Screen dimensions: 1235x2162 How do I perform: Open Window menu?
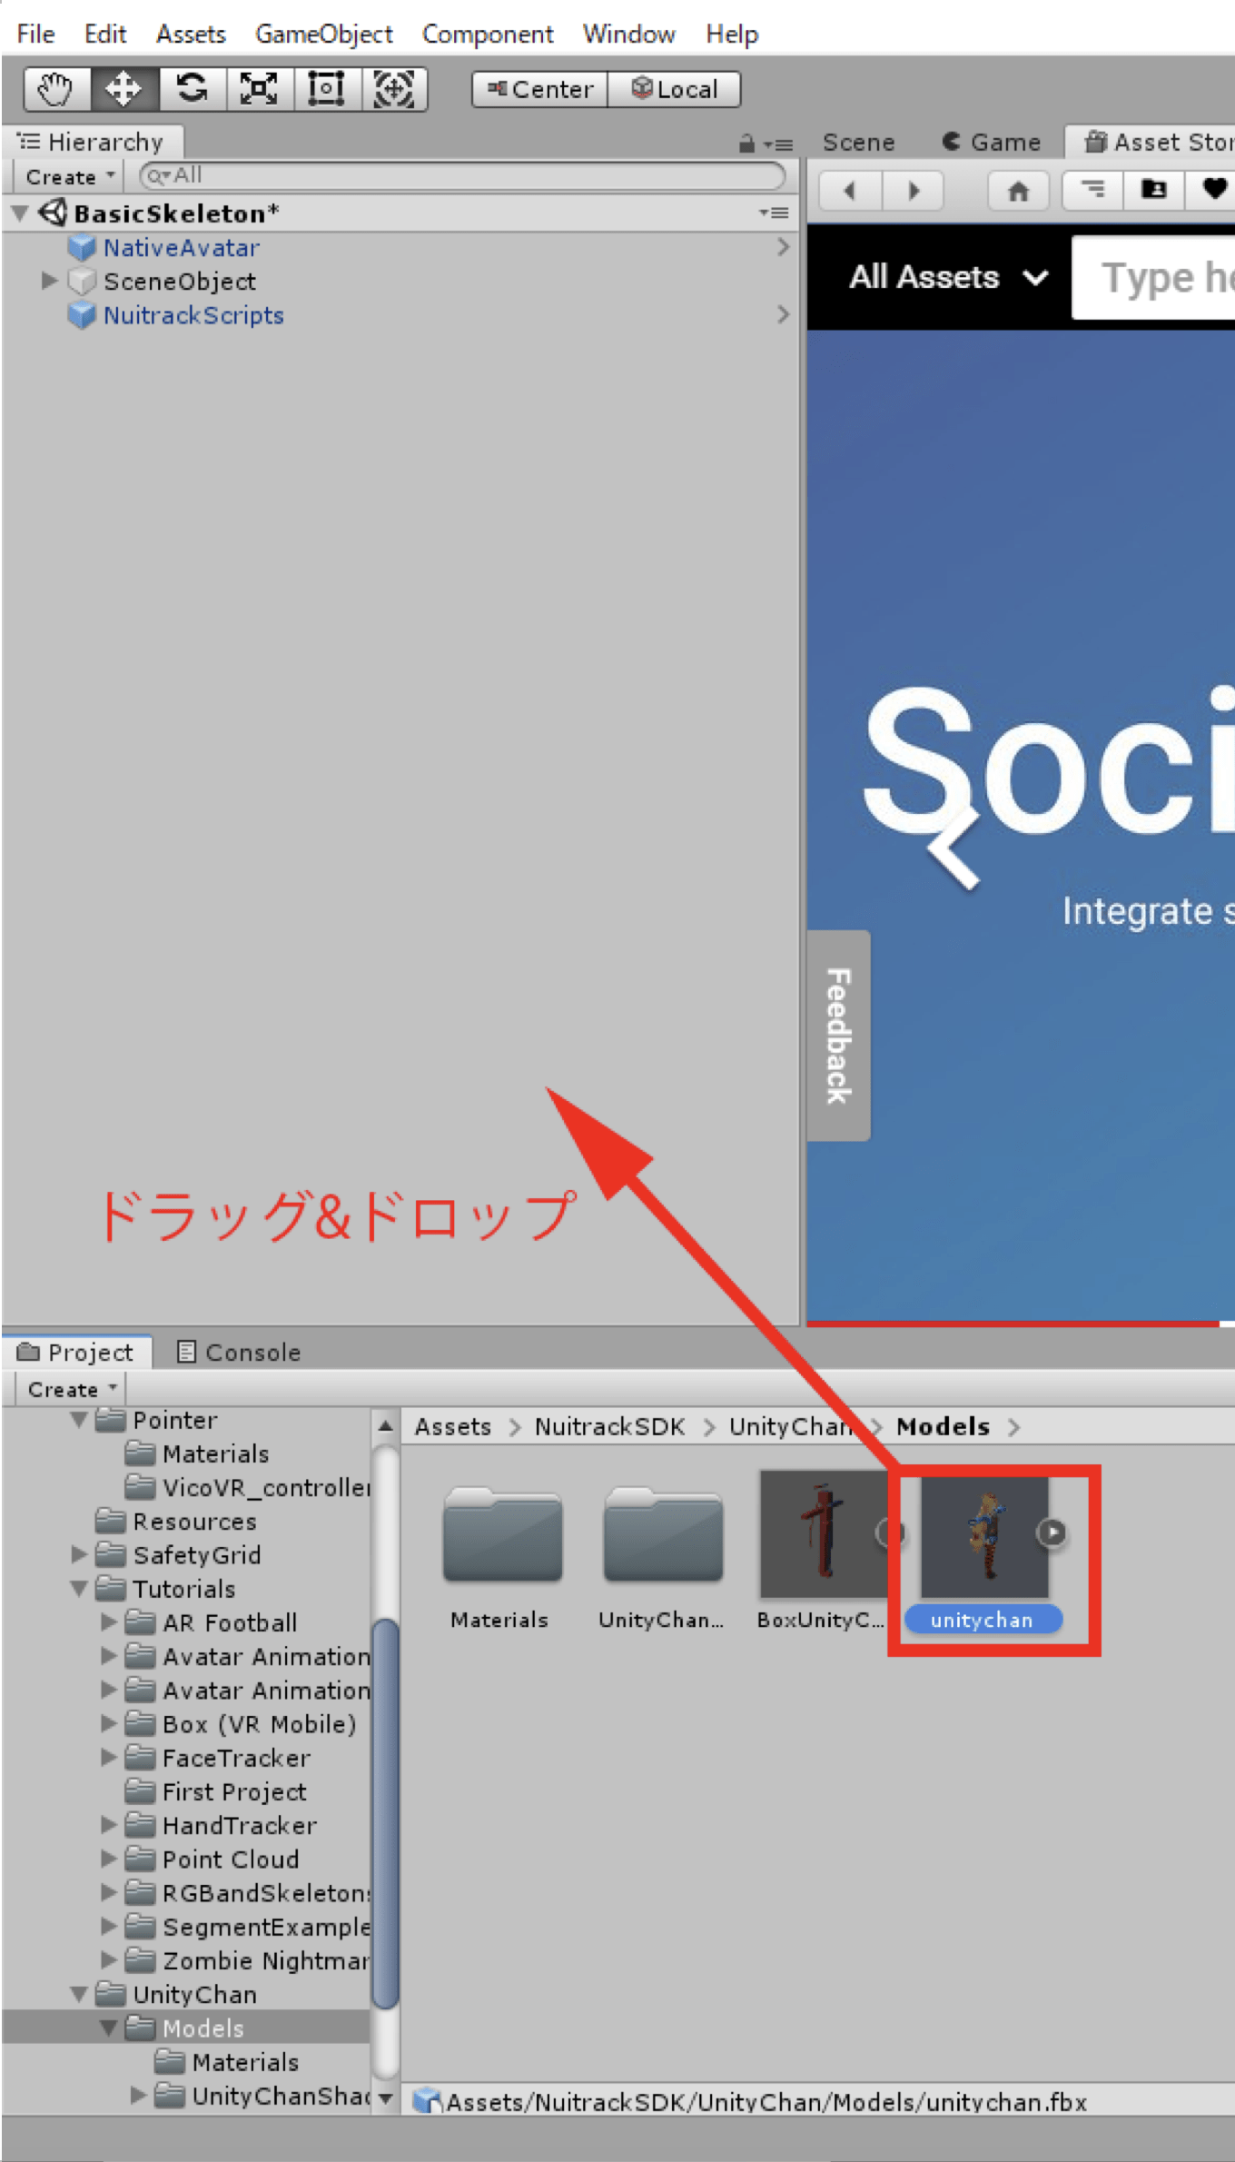coord(629,35)
